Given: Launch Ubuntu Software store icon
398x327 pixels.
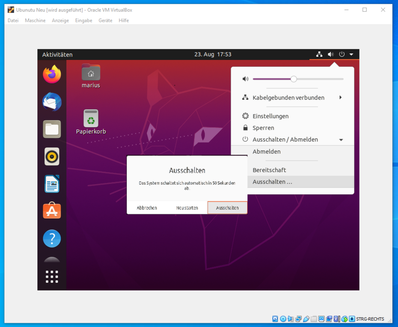Looking at the screenshot, I should pyautogui.click(x=52, y=211).
